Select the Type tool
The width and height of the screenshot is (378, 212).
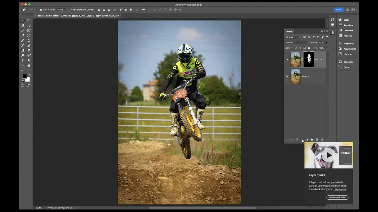tap(22, 60)
